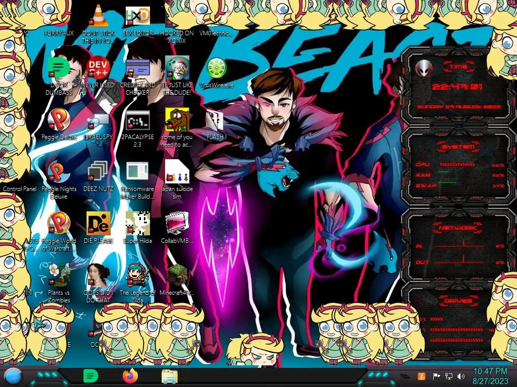The height and width of the screenshot is (387, 517).
Task: Click the RAM usage bar in gadget
Action: click(x=443, y=172)
